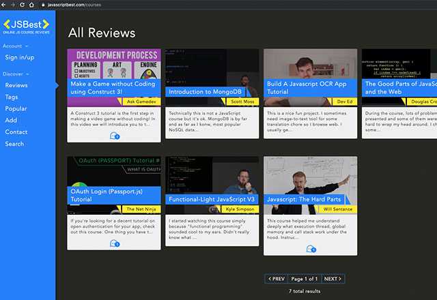Click the NEXT pagination button
The image size is (437, 300).
point(333,279)
